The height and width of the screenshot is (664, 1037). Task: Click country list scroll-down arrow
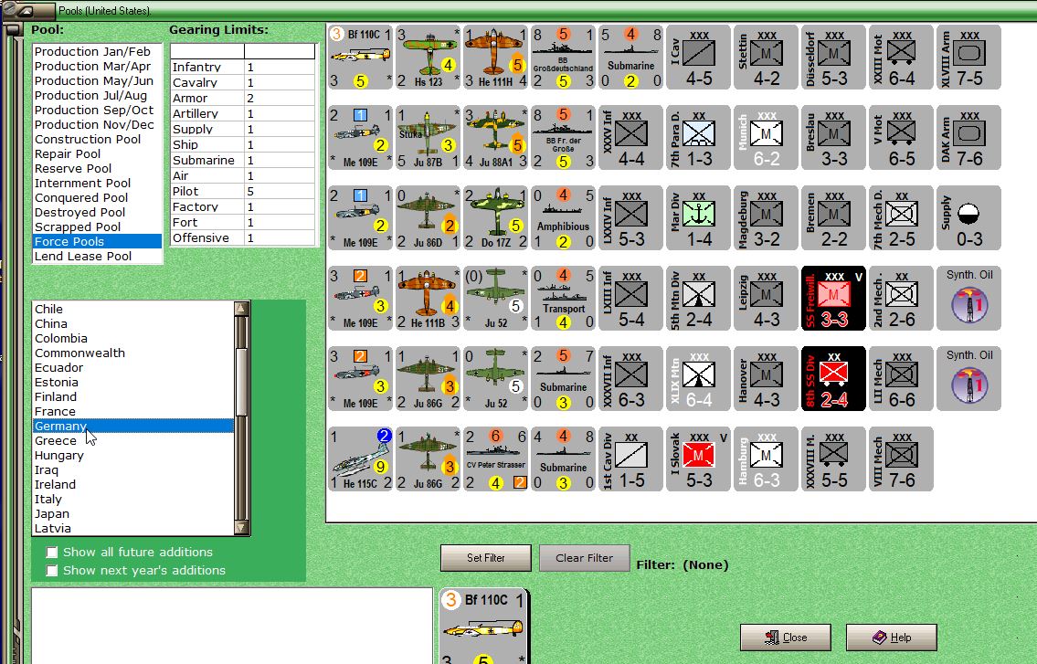[x=241, y=528]
